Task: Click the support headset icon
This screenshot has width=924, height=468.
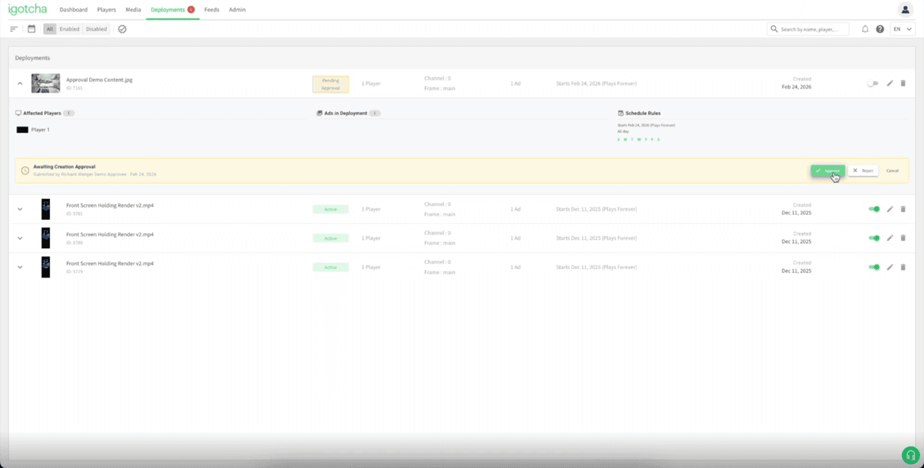Action: (x=910, y=455)
